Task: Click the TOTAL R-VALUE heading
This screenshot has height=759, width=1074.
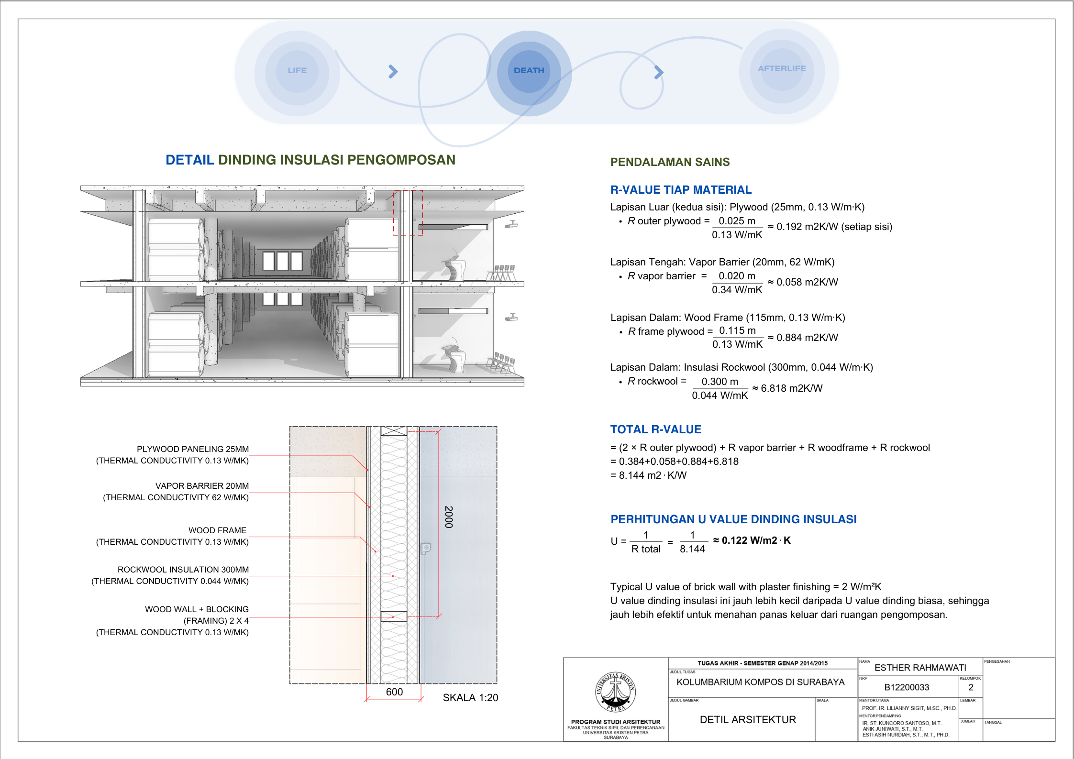Action: (655, 429)
